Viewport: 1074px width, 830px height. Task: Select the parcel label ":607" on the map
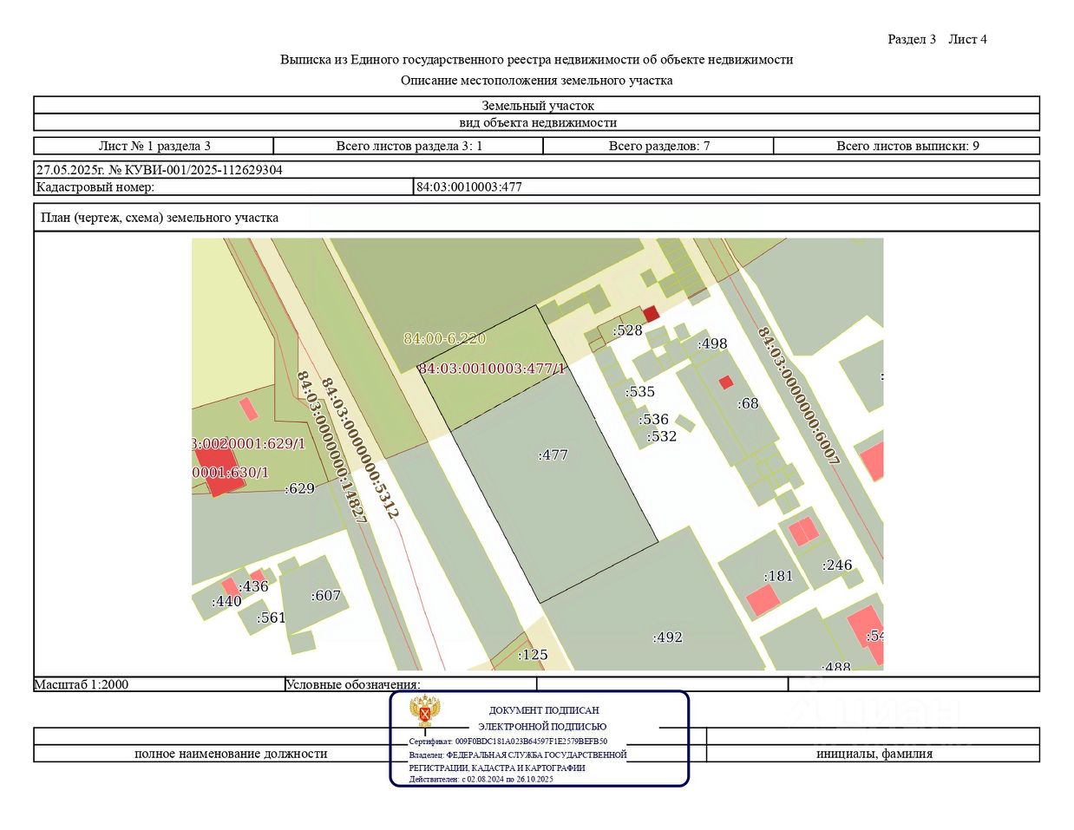coord(325,595)
